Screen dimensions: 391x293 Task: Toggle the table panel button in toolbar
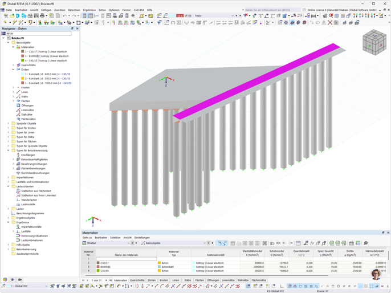click(91, 16)
